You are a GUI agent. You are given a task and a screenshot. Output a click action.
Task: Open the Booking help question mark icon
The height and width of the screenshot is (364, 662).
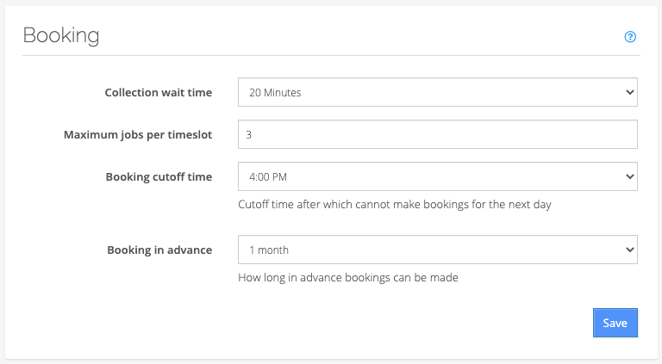(630, 37)
